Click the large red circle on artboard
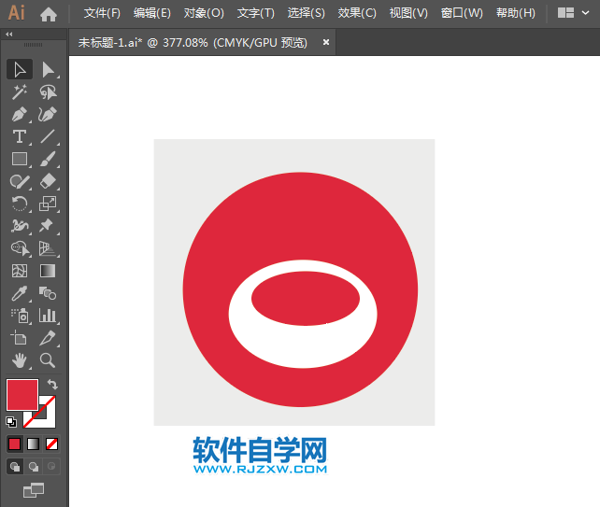The width and height of the screenshot is (600, 507). tap(300, 216)
